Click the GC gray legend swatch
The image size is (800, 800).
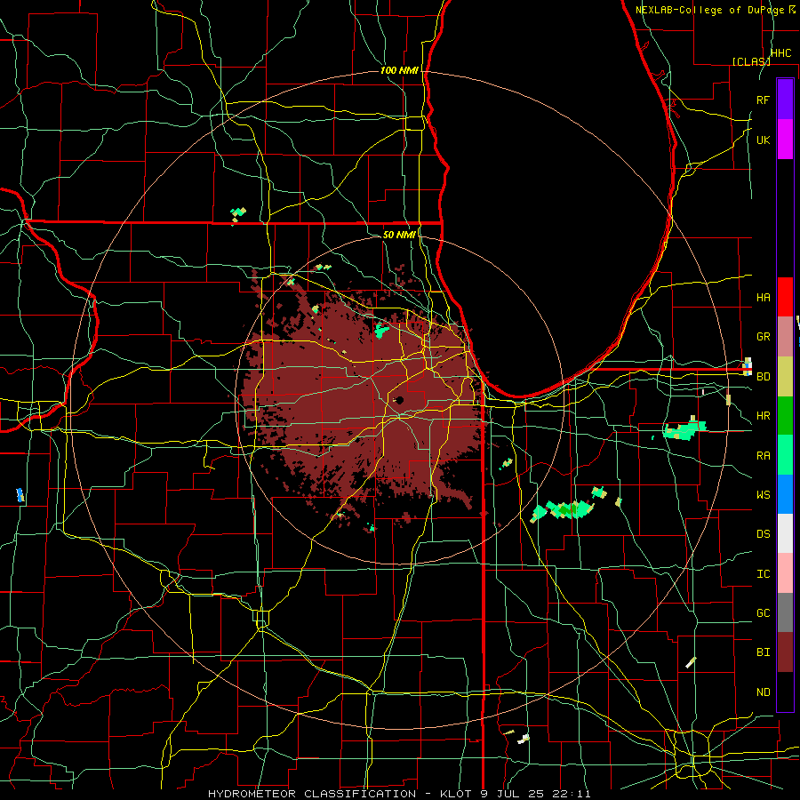pos(785,612)
